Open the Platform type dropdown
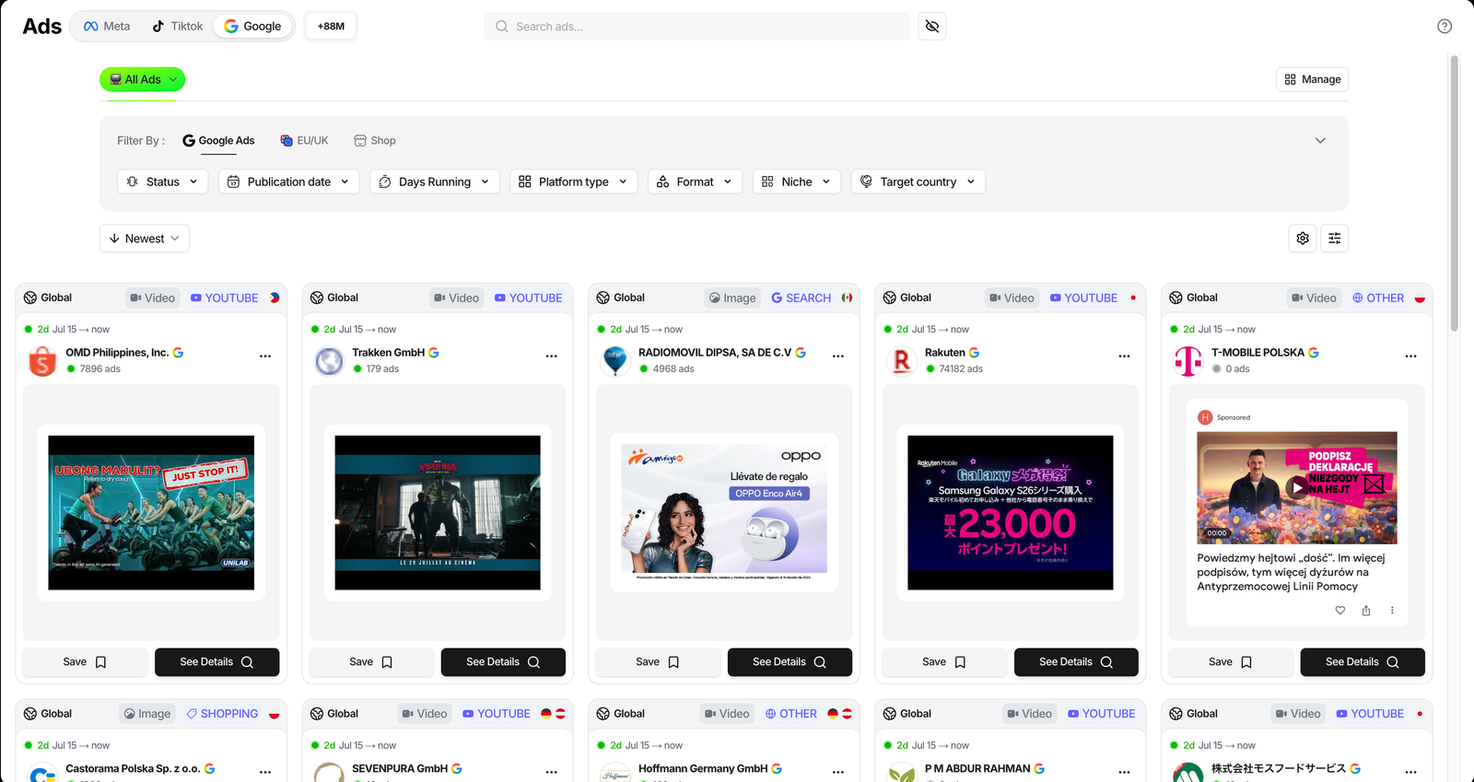Screen dimensions: 1474x782 574,181
